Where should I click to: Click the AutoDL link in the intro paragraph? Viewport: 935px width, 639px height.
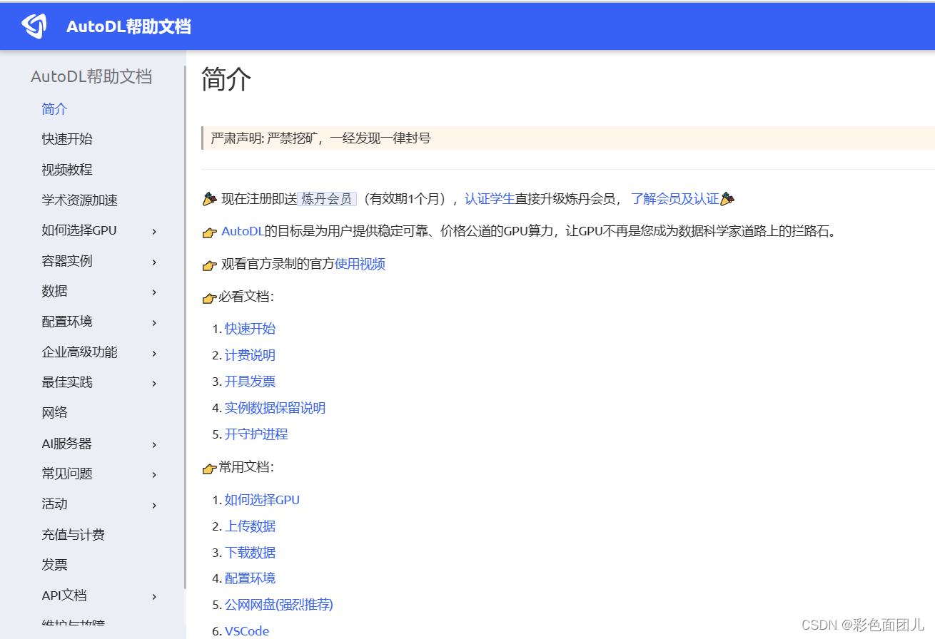pyautogui.click(x=243, y=231)
